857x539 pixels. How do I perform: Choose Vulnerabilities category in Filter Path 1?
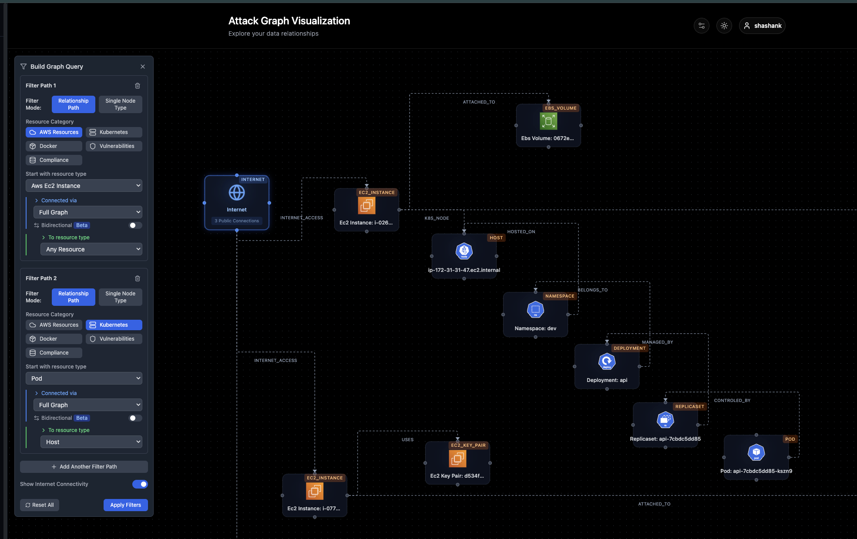click(114, 146)
